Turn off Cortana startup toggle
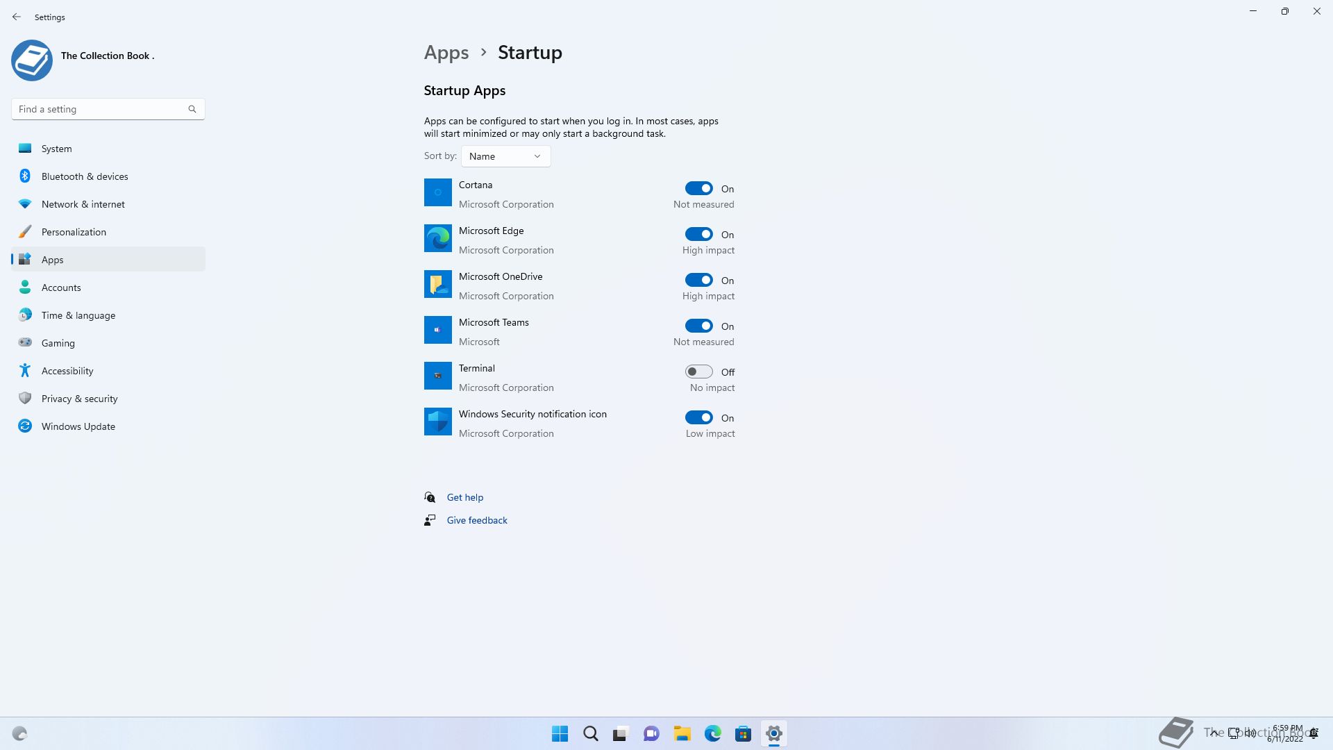The width and height of the screenshot is (1333, 750). point(698,188)
